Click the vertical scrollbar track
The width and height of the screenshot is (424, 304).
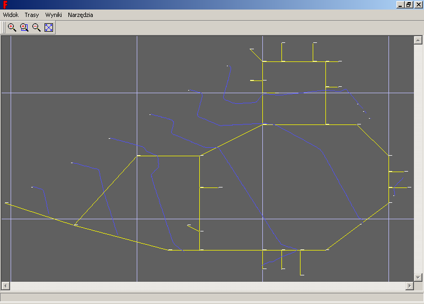tap(417, 159)
